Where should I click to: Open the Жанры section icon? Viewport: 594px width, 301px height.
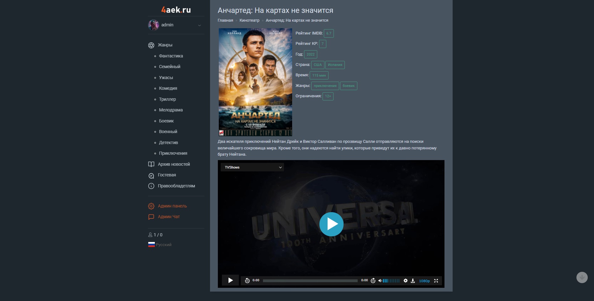pyautogui.click(x=151, y=45)
